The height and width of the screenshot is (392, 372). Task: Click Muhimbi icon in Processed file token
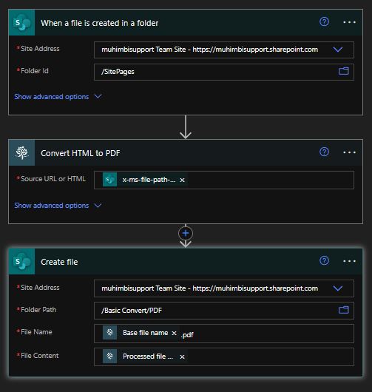pyautogui.click(x=109, y=356)
